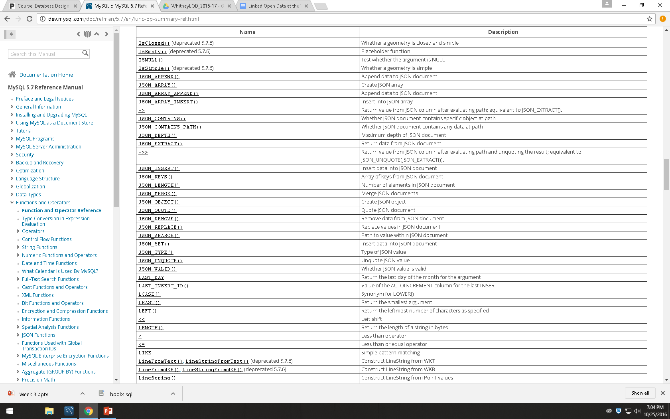
Task: Click Show all downloads button
Action: coord(640,393)
